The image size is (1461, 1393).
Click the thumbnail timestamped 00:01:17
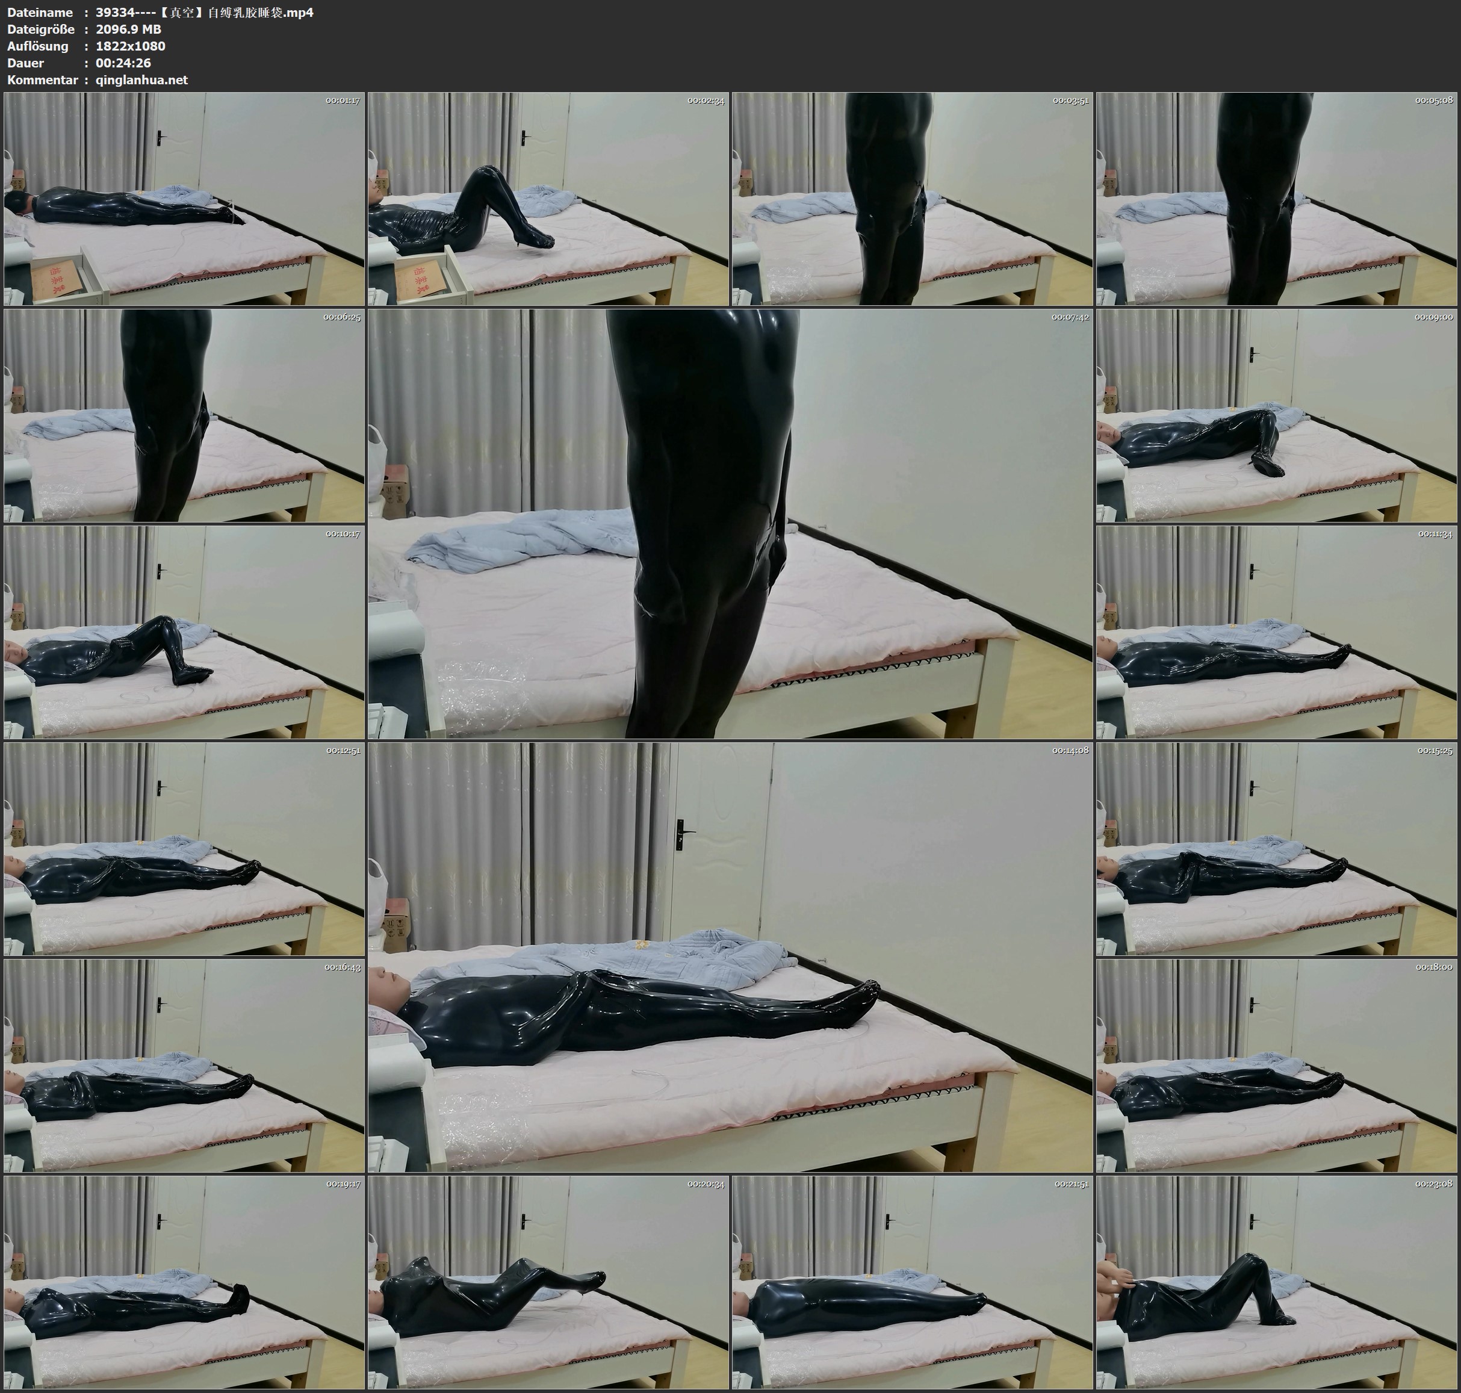pos(184,198)
